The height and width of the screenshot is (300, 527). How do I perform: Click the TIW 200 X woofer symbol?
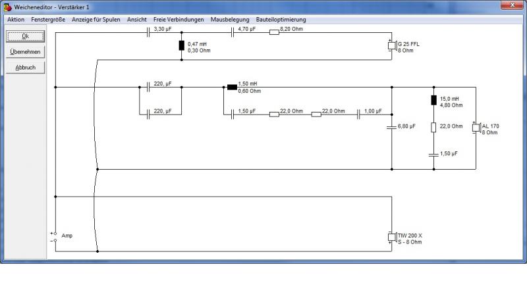click(392, 238)
